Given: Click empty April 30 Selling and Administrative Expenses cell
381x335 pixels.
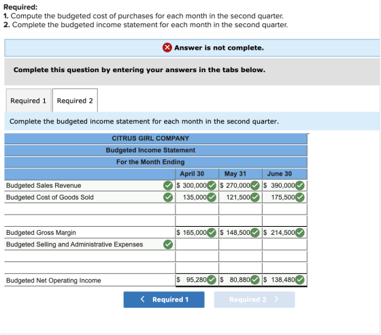Looking at the screenshot, I should click(197, 244).
